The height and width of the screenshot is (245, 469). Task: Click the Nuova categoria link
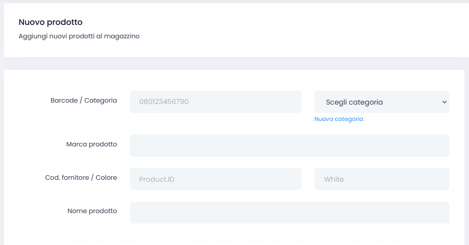(338, 119)
